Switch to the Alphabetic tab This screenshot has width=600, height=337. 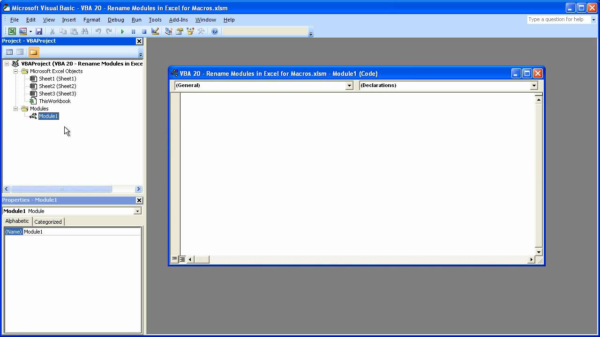(17, 221)
